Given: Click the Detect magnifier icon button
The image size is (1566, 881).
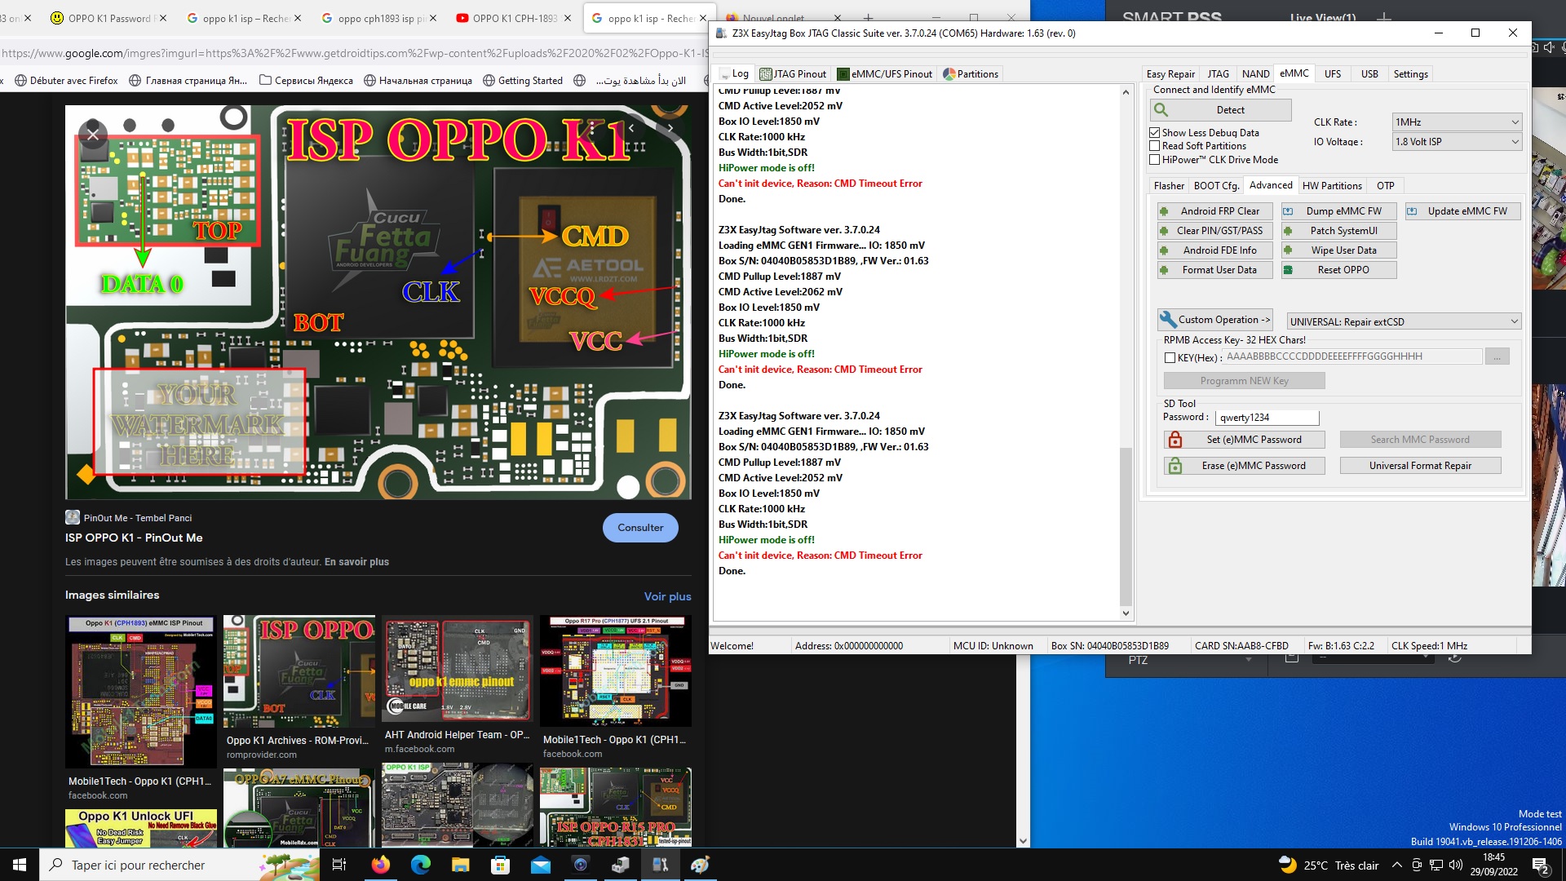Looking at the screenshot, I should pyautogui.click(x=1161, y=110).
